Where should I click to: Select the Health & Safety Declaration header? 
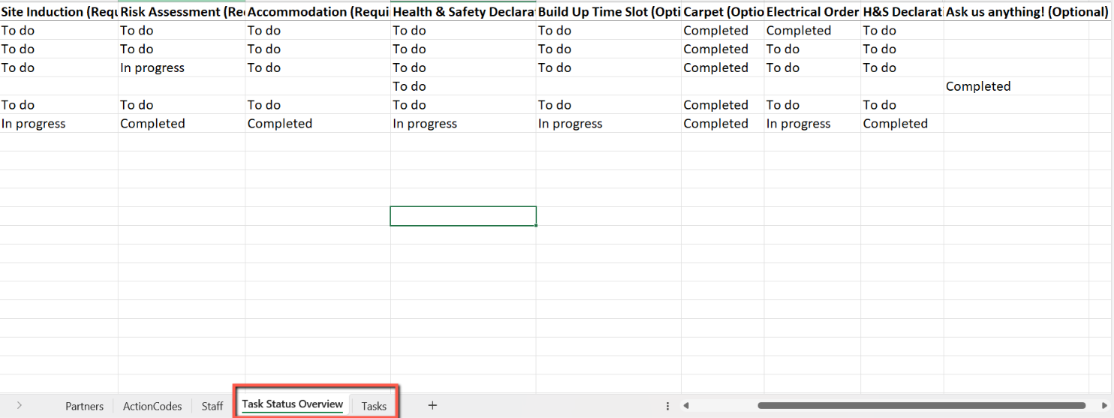463,11
